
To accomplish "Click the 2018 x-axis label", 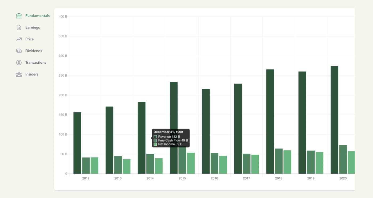I will click(279, 178).
